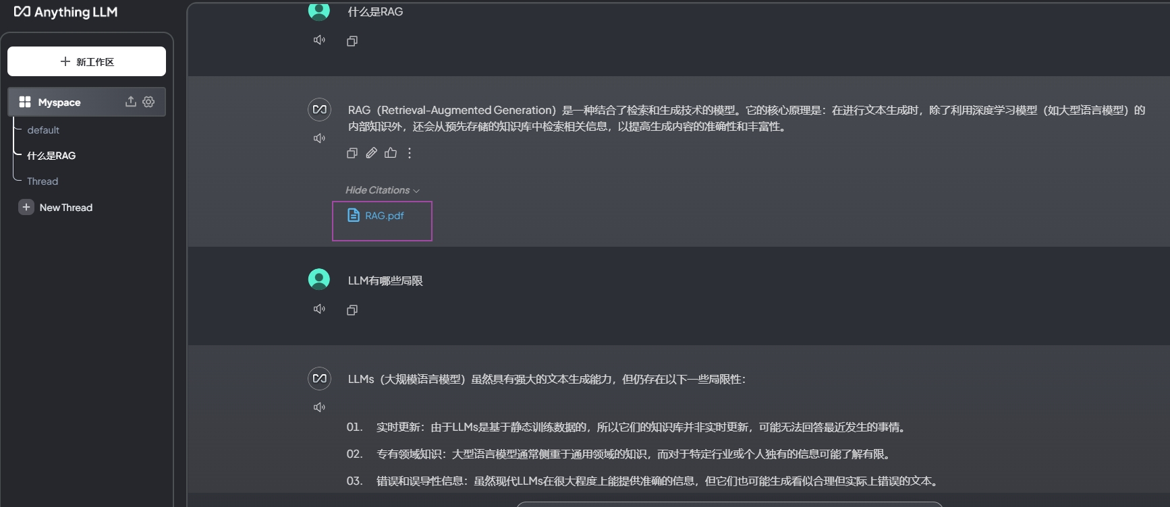Open the thread named Thread
The image size is (1170, 507).
[x=43, y=181]
